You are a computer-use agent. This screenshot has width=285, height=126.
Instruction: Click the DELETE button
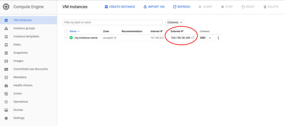point(271,7)
